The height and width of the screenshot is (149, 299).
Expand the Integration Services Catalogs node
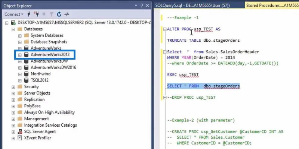[x=13, y=126]
